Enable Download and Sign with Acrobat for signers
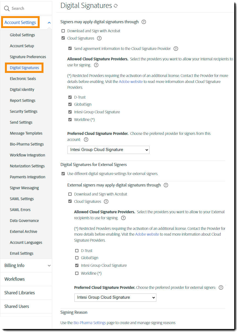Image resolution: width=237 pixels, height=332 pixels. click(x=63, y=31)
